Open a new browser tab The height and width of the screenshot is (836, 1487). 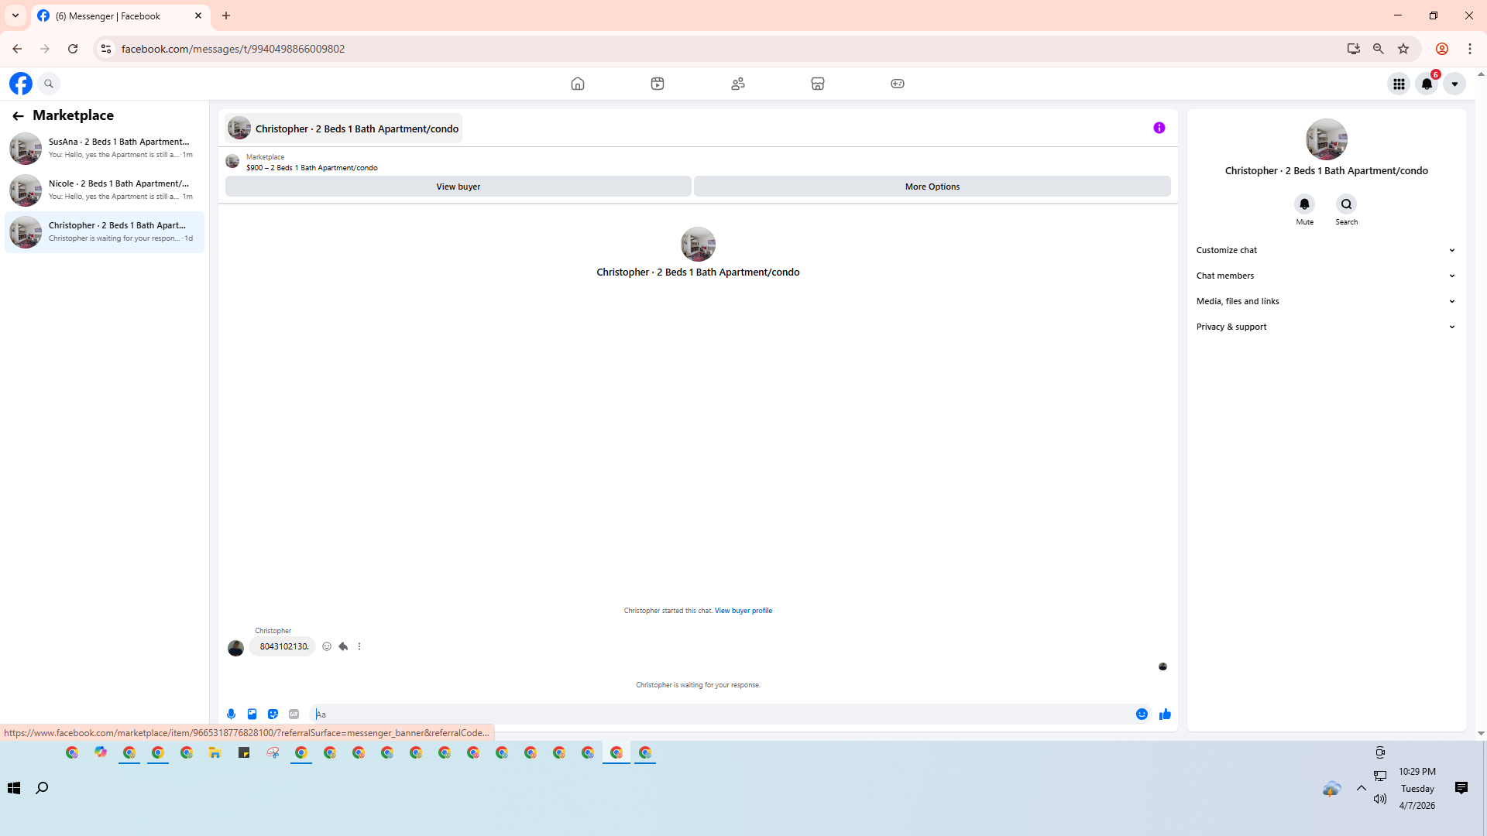coord(226,15)
